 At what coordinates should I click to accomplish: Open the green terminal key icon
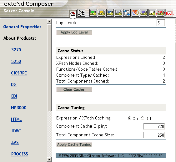pos(93,13)
